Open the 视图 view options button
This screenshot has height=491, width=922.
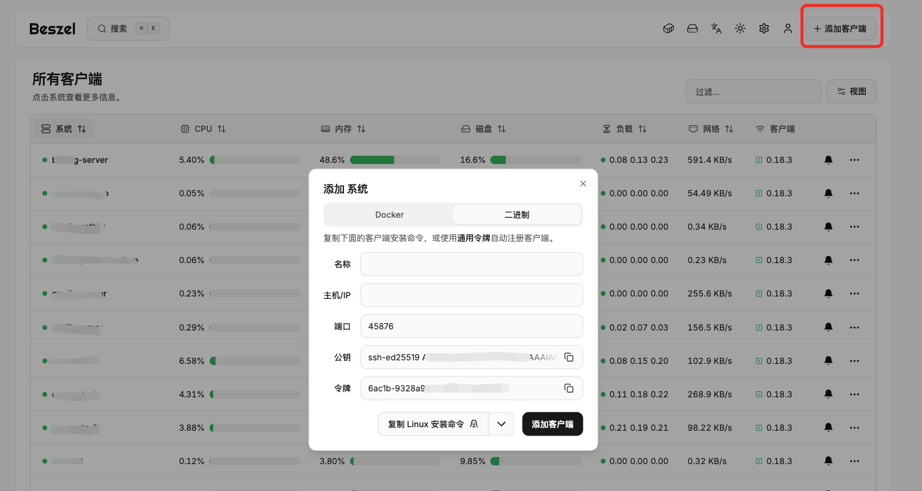[851, 91]
